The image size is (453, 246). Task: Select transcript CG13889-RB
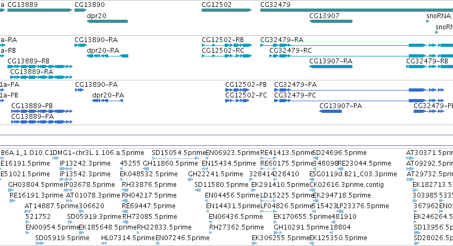coord(28,61)
